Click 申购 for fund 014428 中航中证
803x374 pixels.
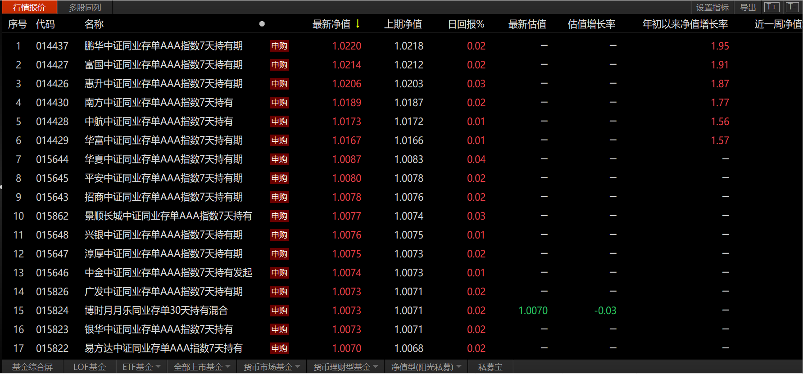(x=279, y=122)
